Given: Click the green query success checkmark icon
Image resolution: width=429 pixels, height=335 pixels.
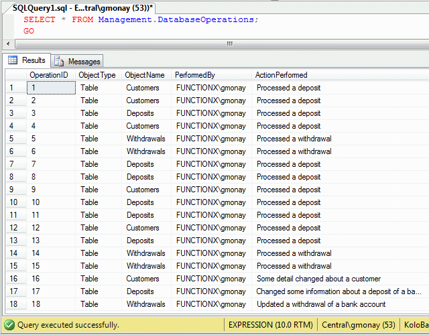Looking at the screenshot, I should [9, 325].
